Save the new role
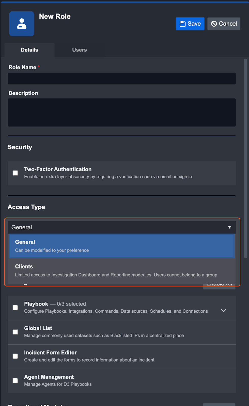 coord(190,24)
